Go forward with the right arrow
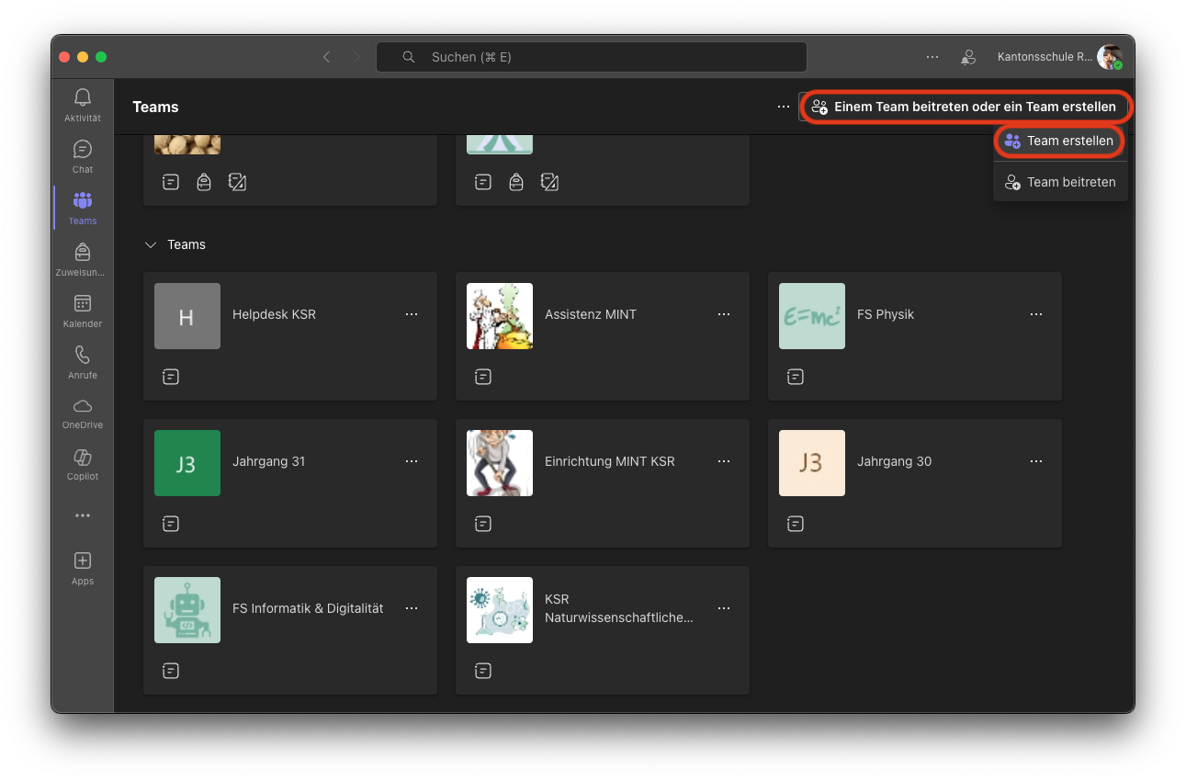 click(x=357, y=57)
